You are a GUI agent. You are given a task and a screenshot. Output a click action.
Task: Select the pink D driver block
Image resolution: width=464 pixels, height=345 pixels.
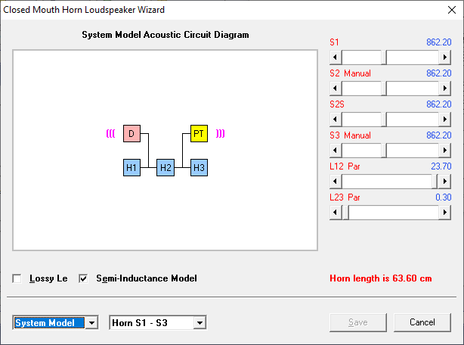click(x=131, y=134)
